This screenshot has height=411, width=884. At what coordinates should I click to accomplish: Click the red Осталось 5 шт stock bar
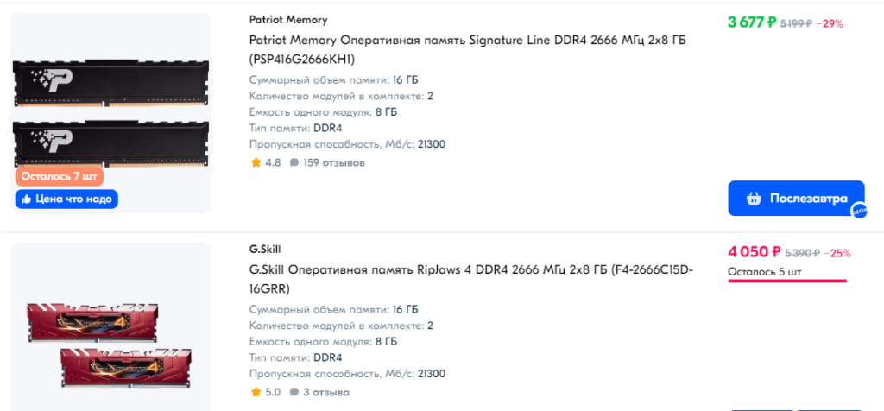(x=787, y=280)
